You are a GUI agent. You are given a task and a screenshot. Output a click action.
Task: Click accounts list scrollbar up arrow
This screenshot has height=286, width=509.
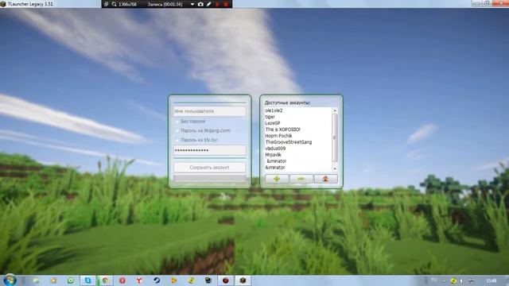(x=335, y=110)
